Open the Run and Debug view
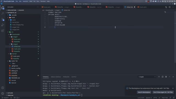This screenshot has height=99, width=176. pyautogui.click(x=2, y=25)
